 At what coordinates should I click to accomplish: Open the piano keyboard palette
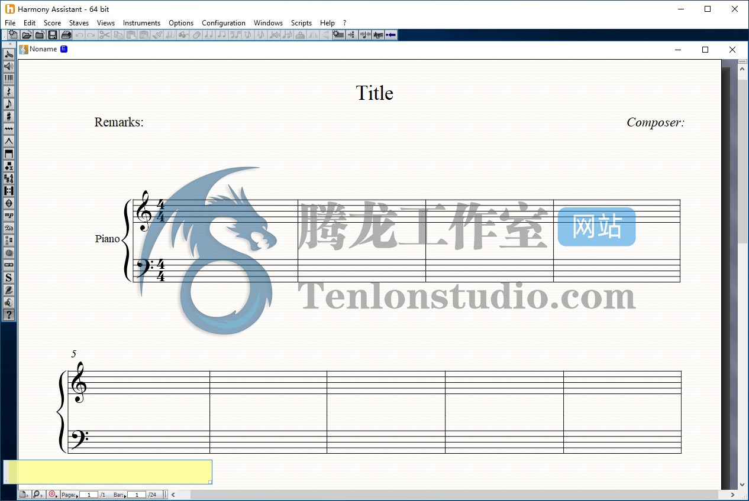click(x=9, y=79)
